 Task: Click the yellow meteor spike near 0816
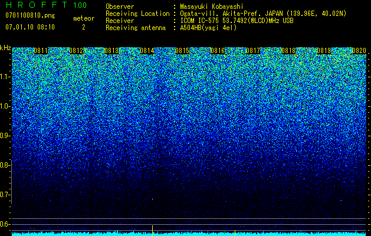pyautogui.click(x=235, y=232)
